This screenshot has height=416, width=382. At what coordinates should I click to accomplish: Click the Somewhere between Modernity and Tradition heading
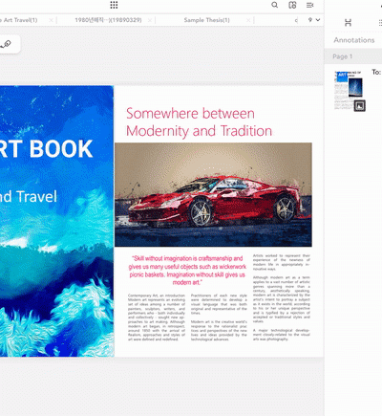200,122
